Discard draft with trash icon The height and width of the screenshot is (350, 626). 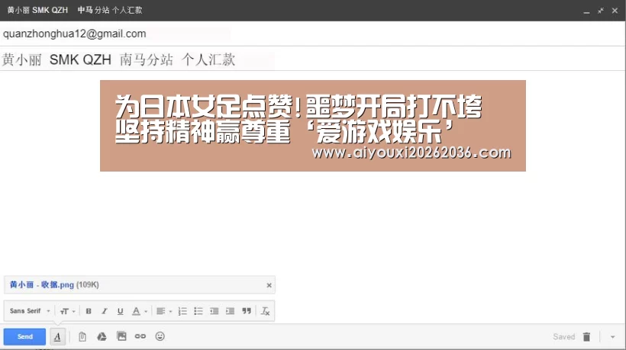586,337
